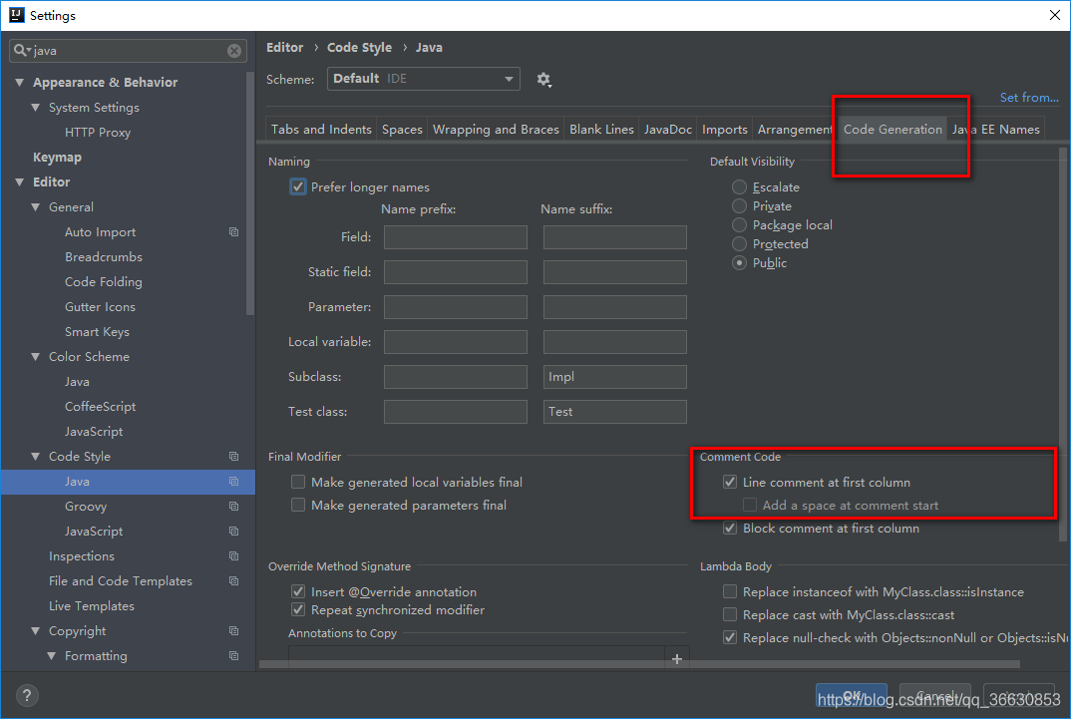Focus the settings search box

pos(129,51)
